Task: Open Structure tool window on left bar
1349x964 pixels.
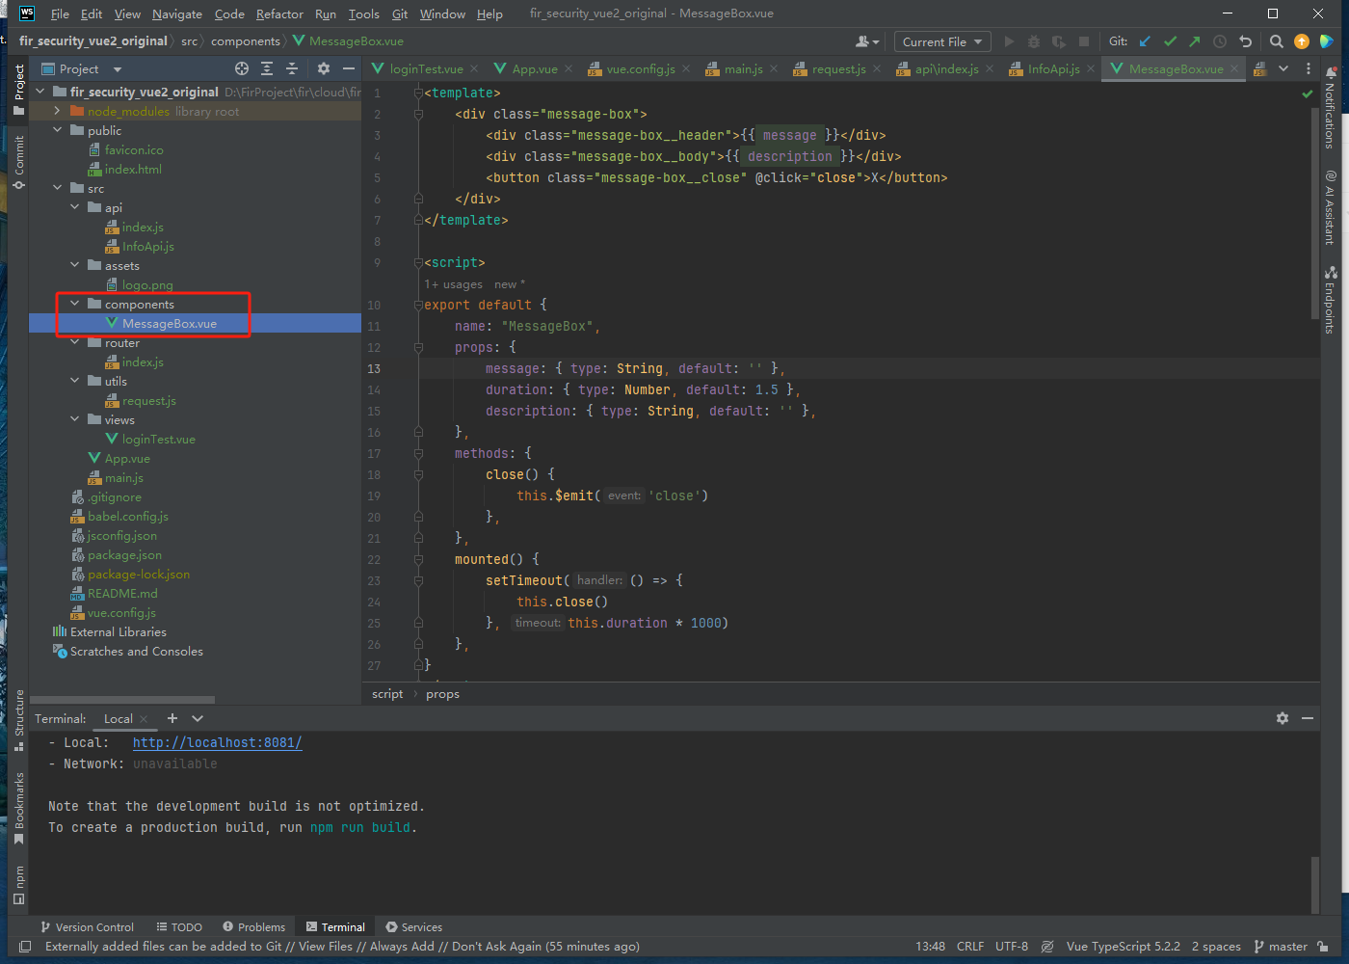Action: click(x=19, y=720)
